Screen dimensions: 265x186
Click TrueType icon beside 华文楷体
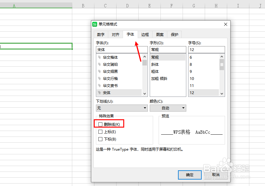click(99, 57)
